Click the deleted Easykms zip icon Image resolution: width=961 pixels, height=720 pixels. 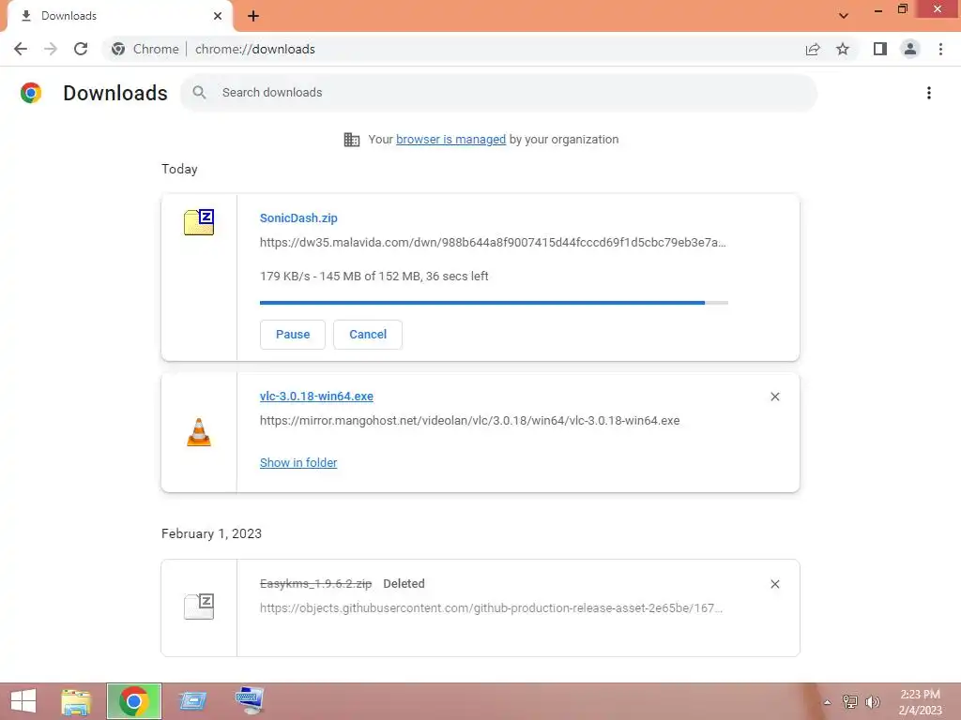click(199, 607)
